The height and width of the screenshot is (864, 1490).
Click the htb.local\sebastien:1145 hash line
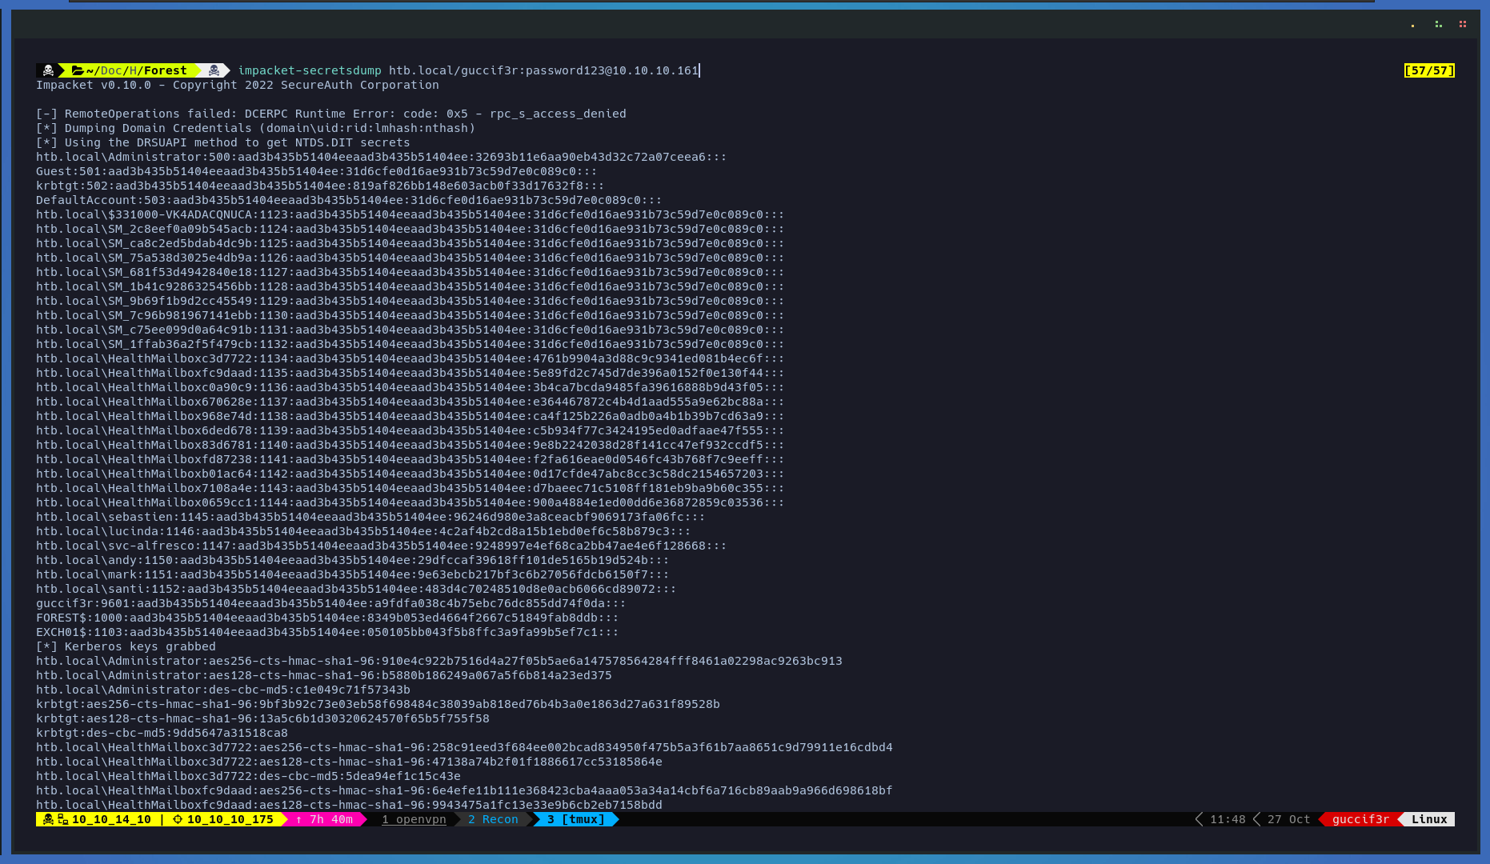click(370, 517)
